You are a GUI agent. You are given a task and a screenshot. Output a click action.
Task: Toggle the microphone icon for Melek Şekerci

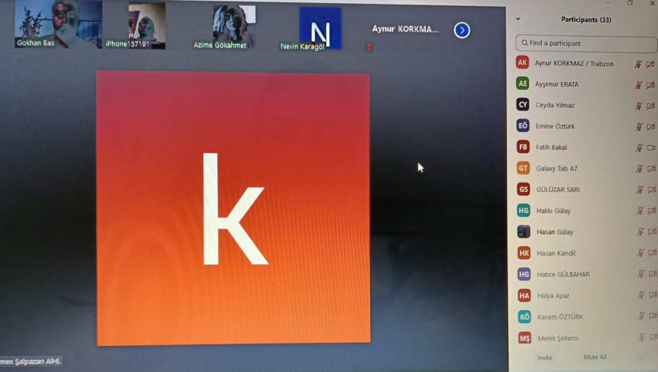tap(642, 337)
